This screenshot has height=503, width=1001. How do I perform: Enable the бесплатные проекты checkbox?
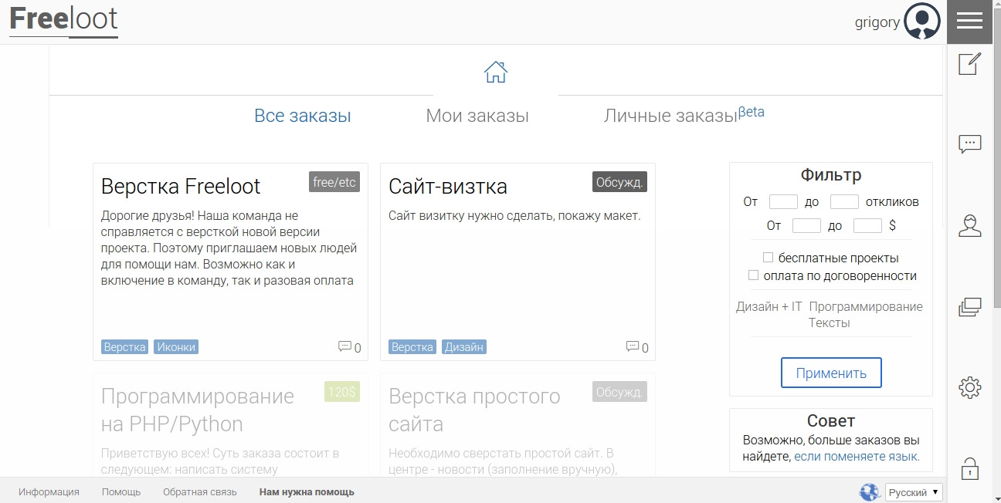pyautogui.click(x=768, y=258)
